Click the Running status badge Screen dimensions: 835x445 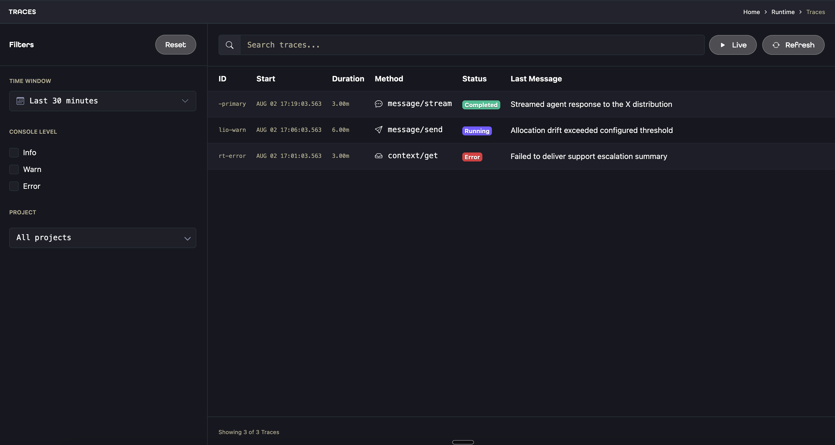click(477, 131)
